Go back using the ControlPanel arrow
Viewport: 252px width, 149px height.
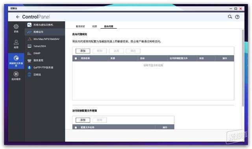click(18, 17)
